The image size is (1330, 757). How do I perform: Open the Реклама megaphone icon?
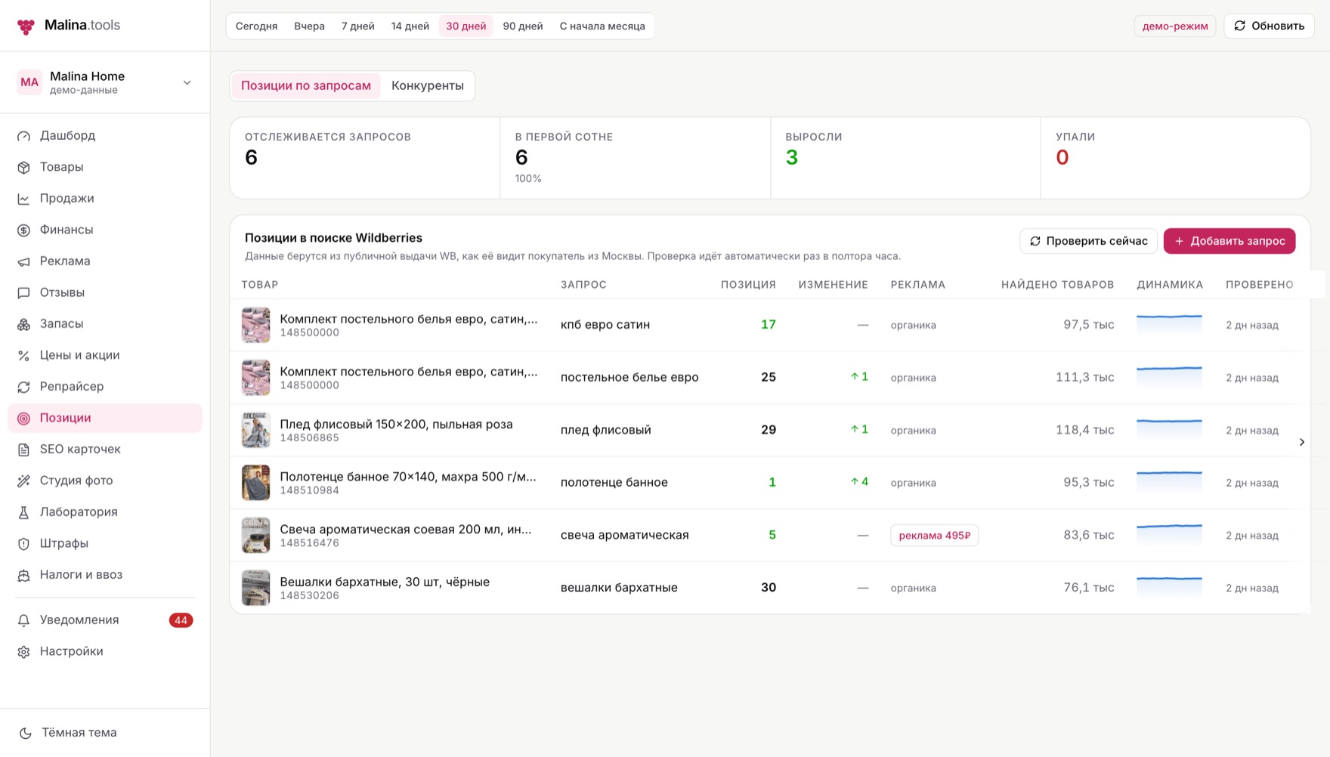(x=24, y=261)
